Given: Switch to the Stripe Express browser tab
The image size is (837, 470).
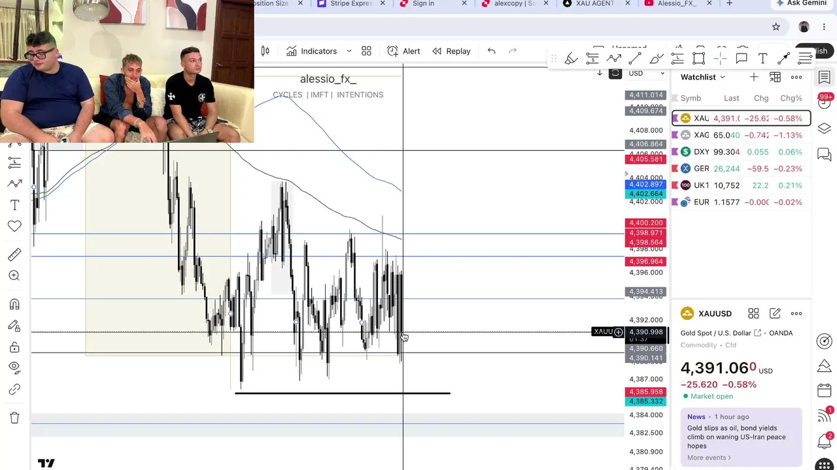Looking at the screenshot, I should pyautogui.click(x=351, y=4).
